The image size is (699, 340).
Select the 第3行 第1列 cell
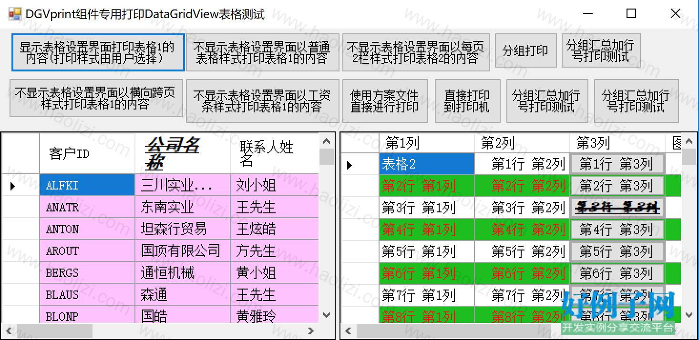coord(427,208)
